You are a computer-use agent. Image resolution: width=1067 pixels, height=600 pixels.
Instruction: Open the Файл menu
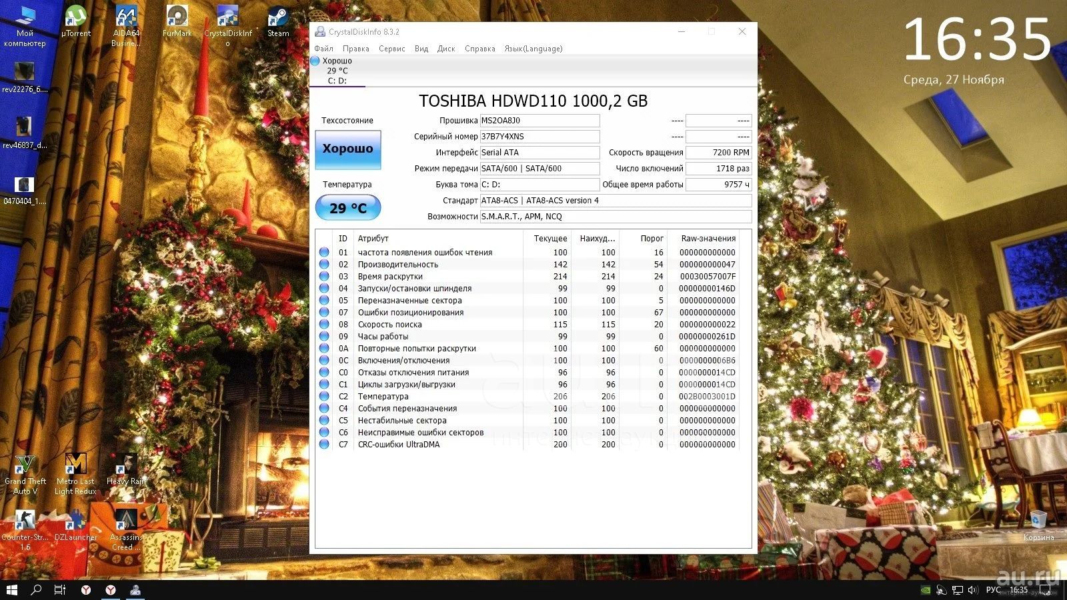[324, 49]
